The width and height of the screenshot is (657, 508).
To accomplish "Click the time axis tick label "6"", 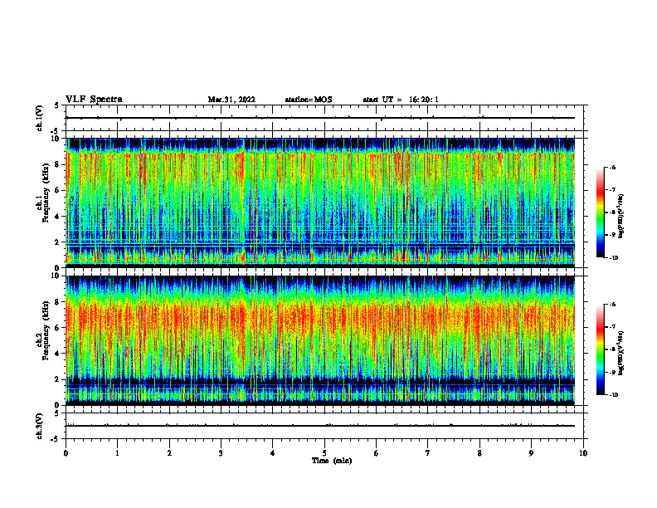I will 377,453.
